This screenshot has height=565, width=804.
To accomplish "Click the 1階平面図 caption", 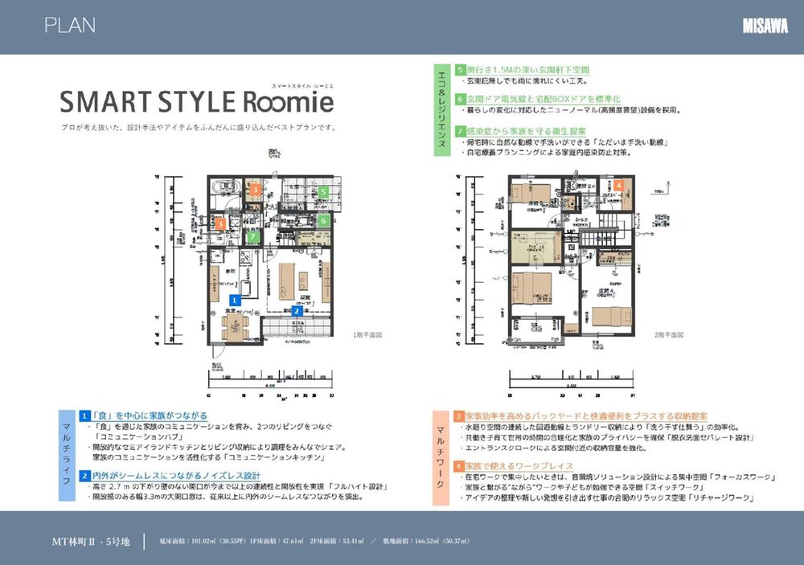I will coord(367,335).
